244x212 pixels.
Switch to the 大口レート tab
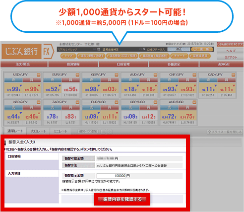point(38,132)
